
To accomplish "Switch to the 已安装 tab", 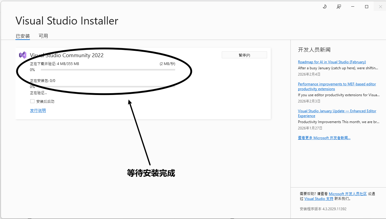I will 23,36.
